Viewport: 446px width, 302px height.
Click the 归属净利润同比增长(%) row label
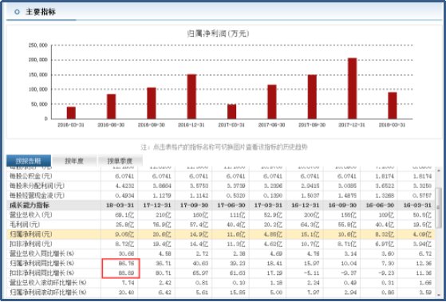[x=41, y=264]
